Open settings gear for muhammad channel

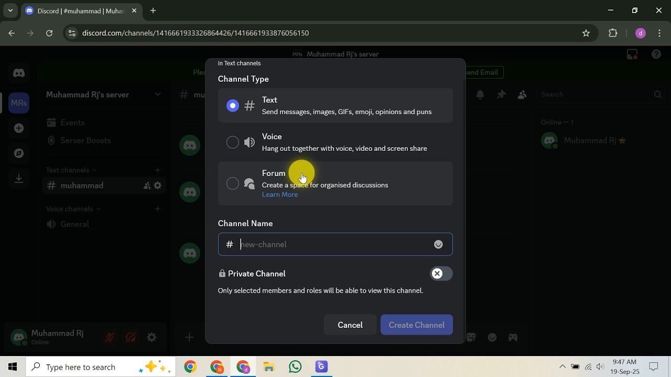pyautogui.click(x=158, y=185)
